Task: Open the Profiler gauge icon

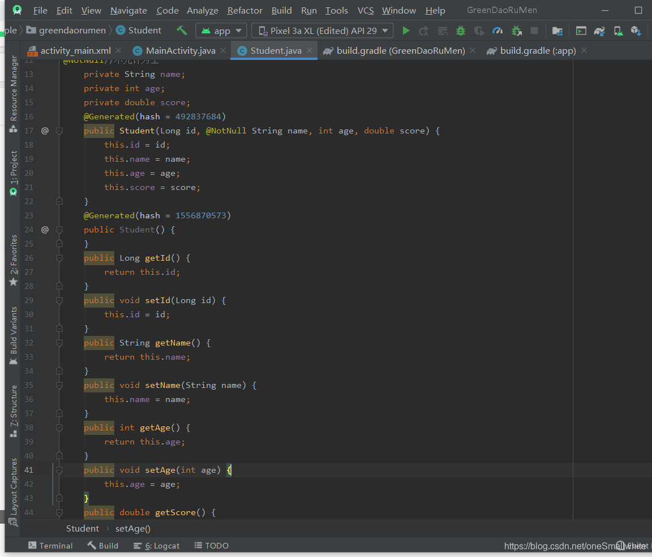Action: tap(497, 31)
